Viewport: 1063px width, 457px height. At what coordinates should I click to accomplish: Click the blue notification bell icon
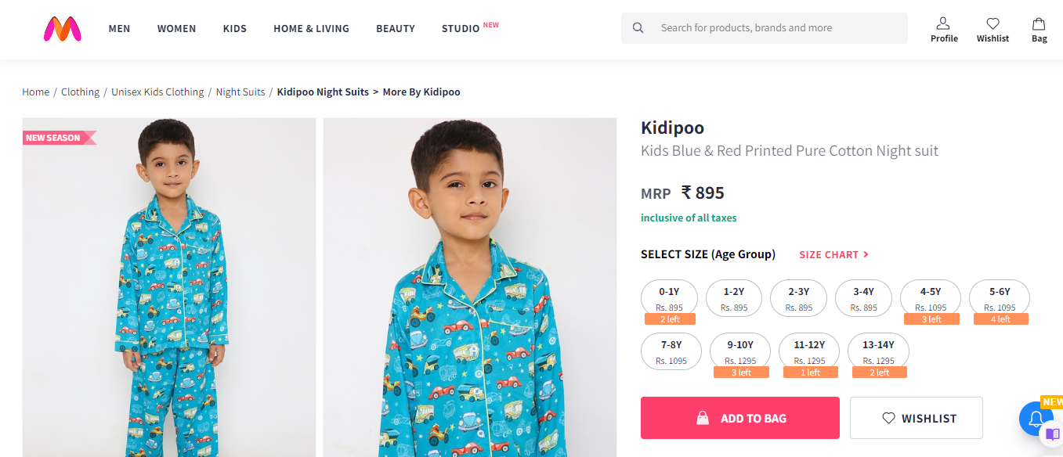1036,418
